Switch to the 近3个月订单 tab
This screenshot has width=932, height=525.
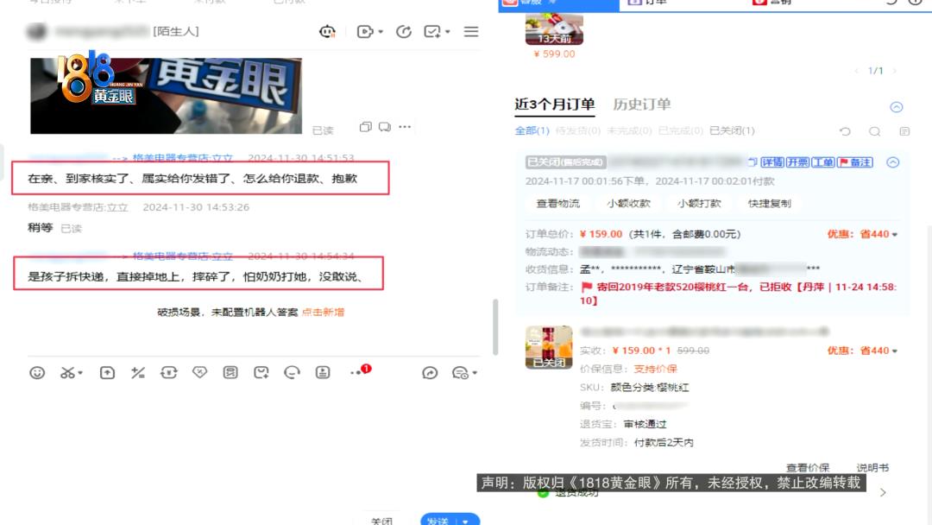click(555, 104)
